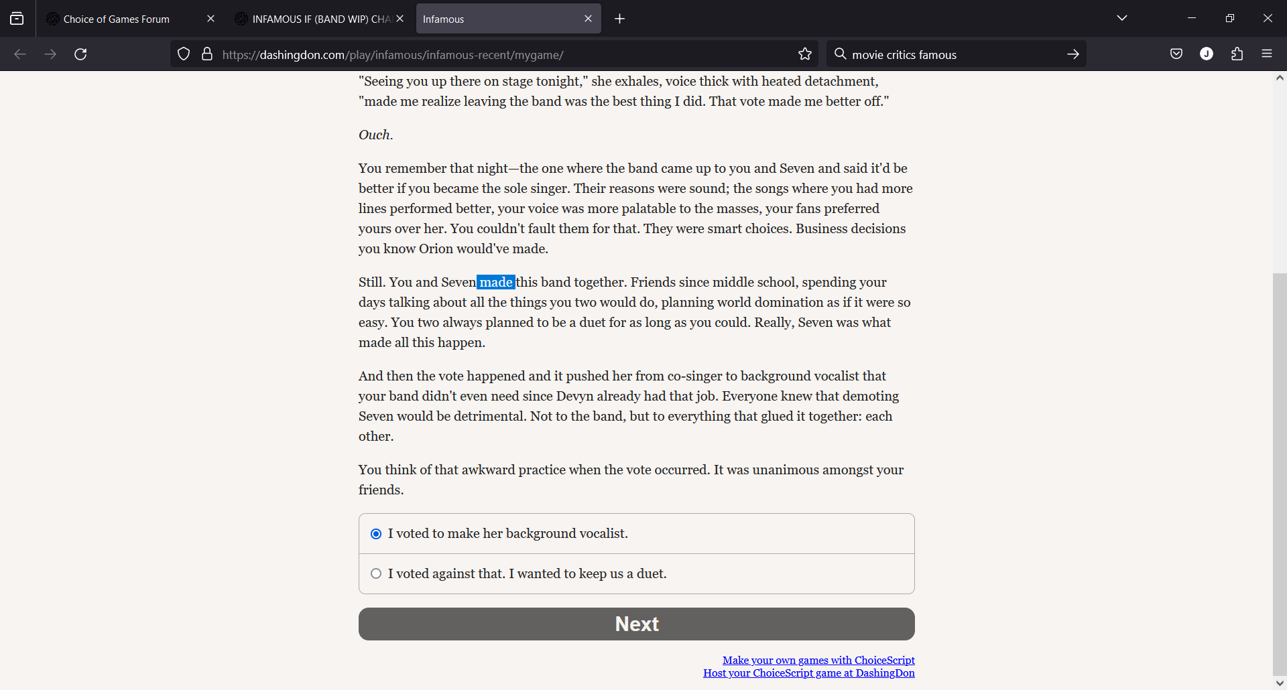
Task: Click the page scrollbar up arrow
Action: point(1280,78)
